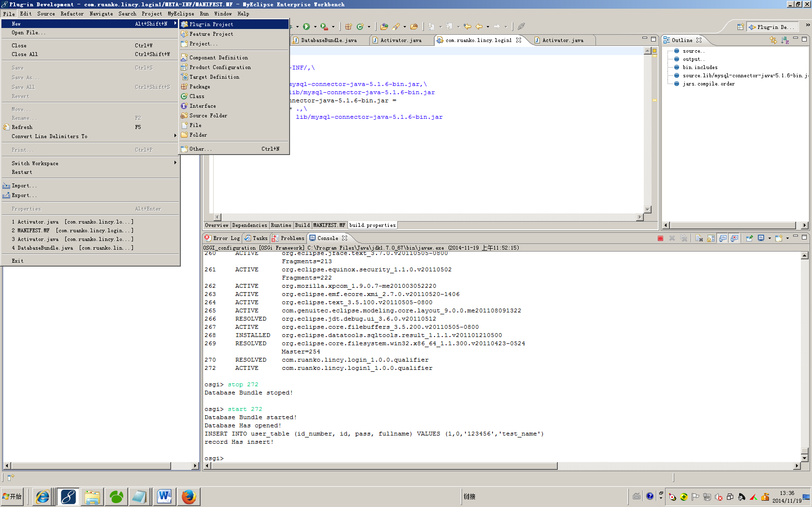Click the Last Edit Location arrow icon
Image resolution: width=812 pixels, height=507 pixels.
tap(467, 27)
